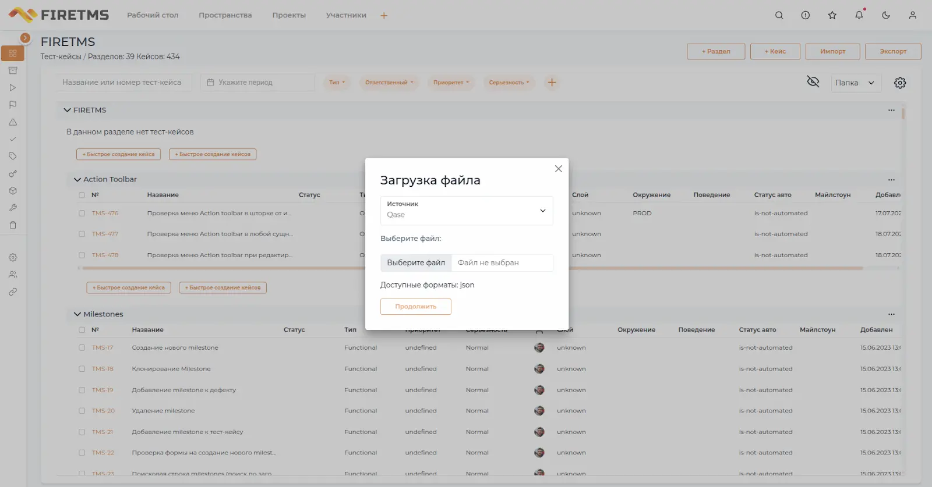Open cube icon in sidebar
Viewport: 932px width, 487px height.
click(x=13, y=191)
